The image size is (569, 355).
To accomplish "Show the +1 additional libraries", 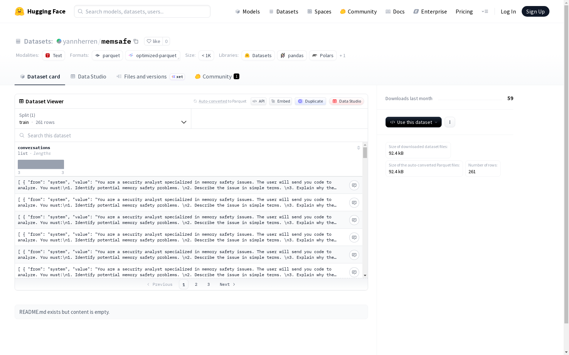I will click(342, 55).
